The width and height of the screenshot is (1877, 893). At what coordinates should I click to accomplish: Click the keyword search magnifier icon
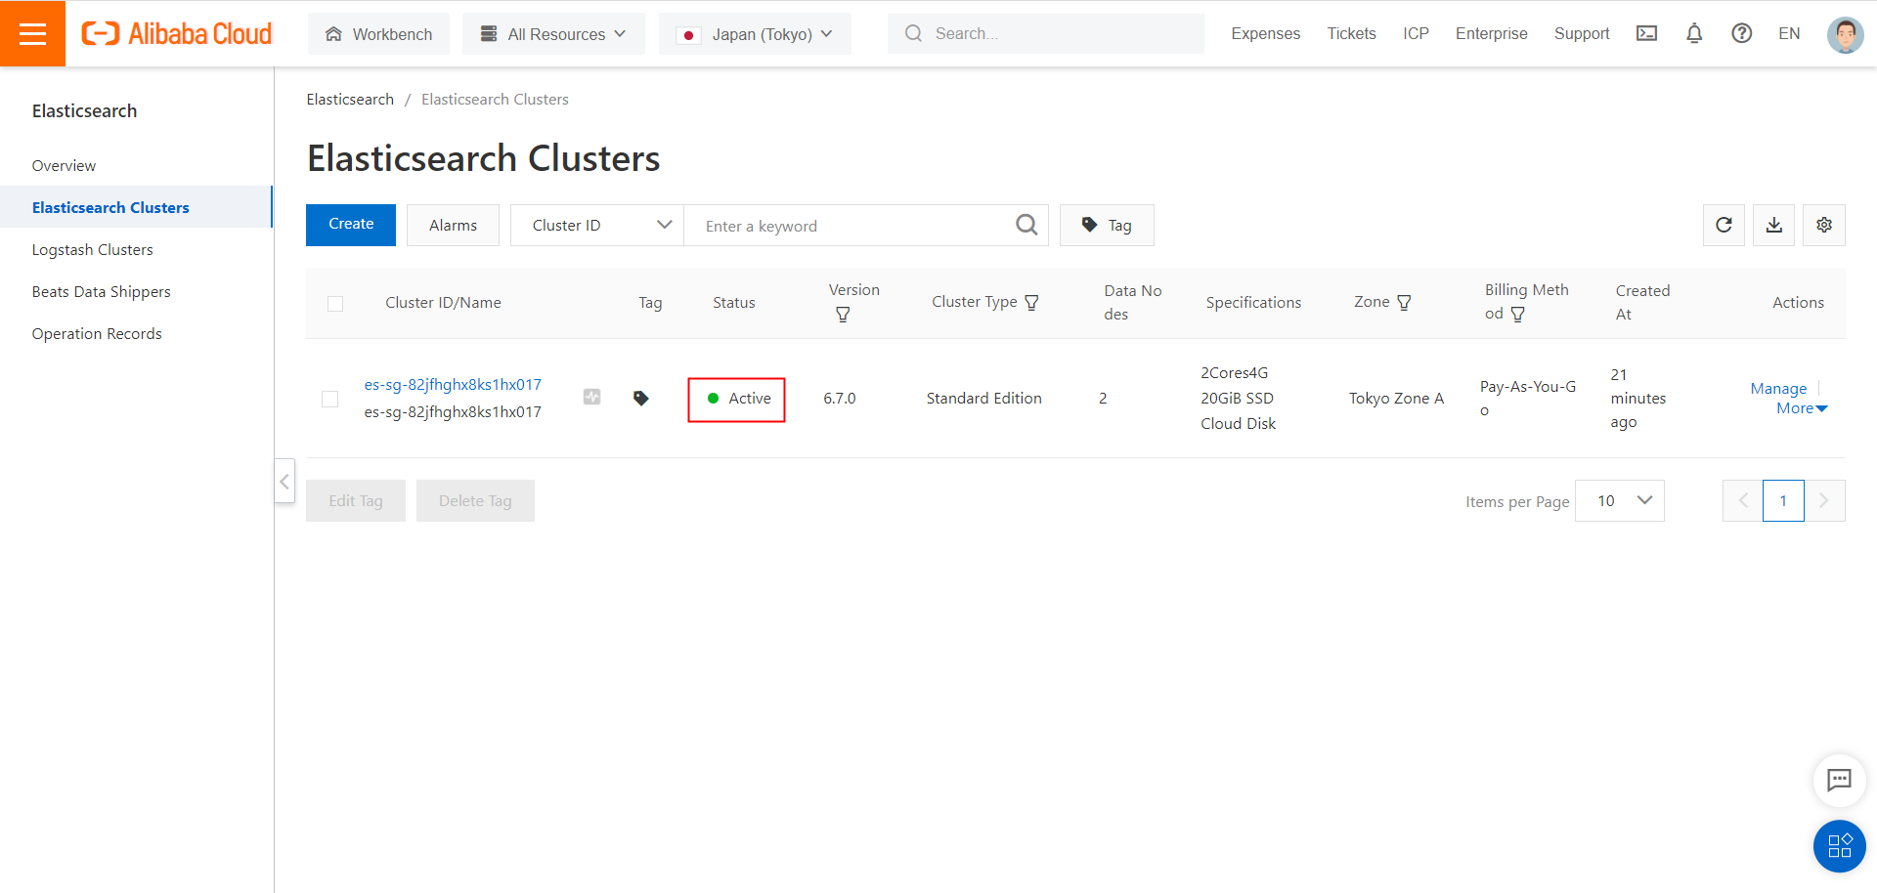[x=1026, y=225]
